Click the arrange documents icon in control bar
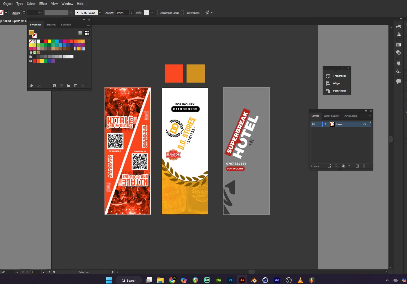This screenshot has width=407, height=284. click(x=207, y=12)
